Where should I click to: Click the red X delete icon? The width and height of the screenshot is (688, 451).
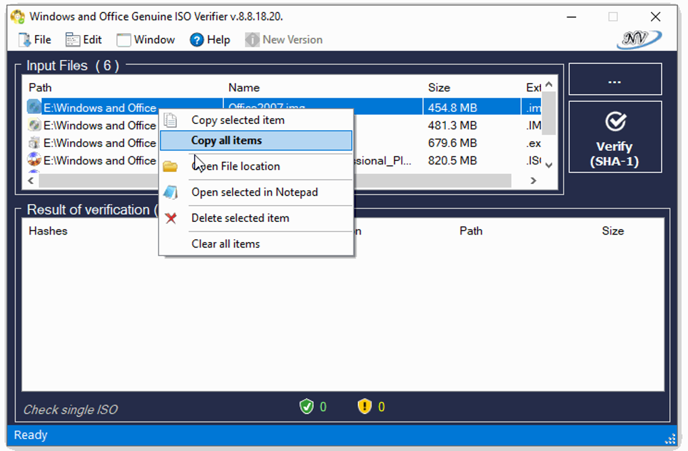(171, 218)
